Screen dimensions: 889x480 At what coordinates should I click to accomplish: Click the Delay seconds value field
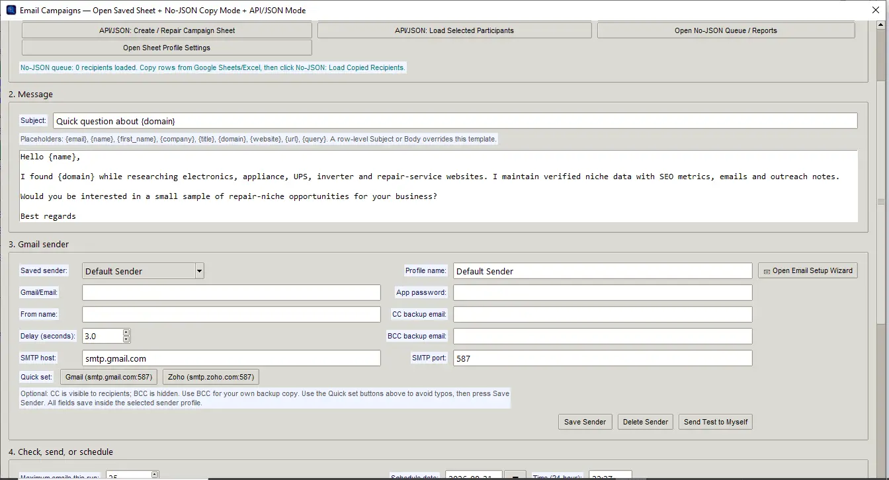tap(103, 337)
